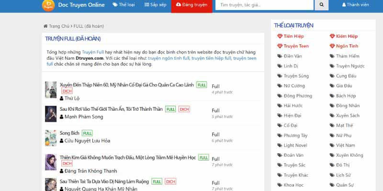Open the Truyện Ngược genre

(350, 66)
